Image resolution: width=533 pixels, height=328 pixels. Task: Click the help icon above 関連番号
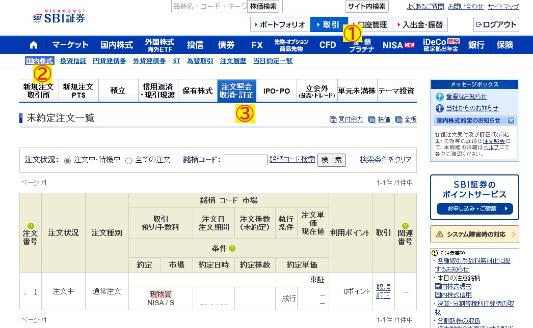pos(405,225)
